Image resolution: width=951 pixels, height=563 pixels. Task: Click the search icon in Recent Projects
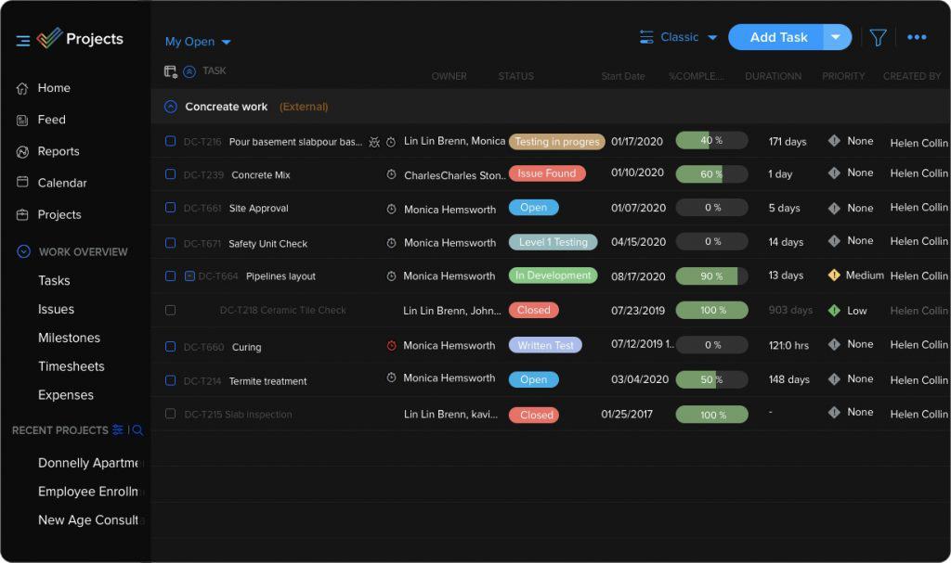click(x=138, y=430)
